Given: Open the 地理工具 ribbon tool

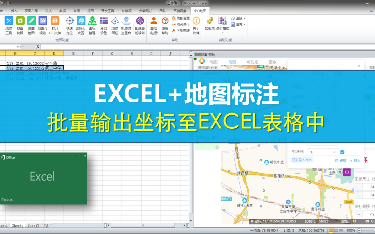Looking at the screenshot, I should [9, 25].
